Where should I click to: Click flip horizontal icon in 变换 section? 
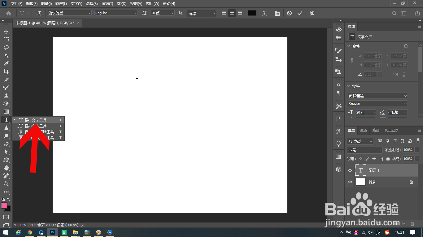(x=395, y=74)
